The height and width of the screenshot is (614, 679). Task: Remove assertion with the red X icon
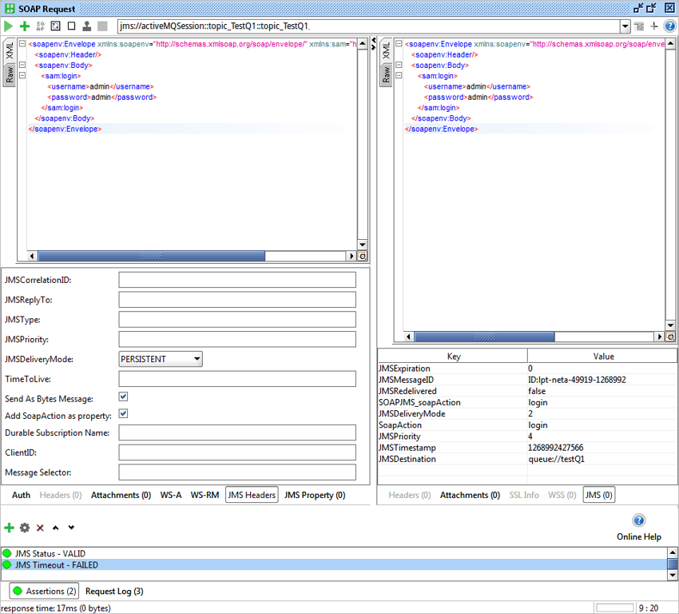pyautogui.click(x=40, y=528)
